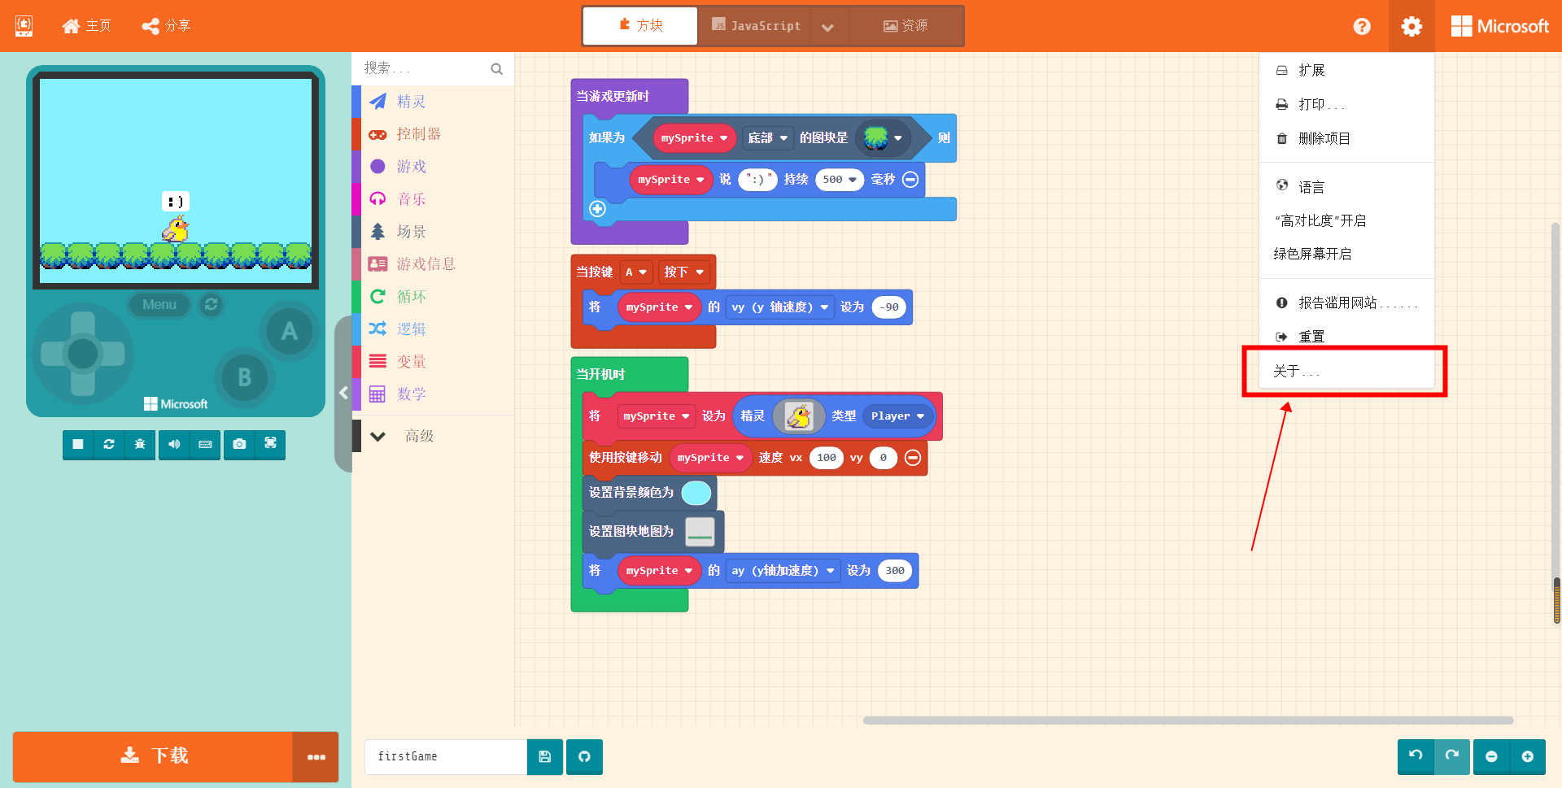1562x788 pixels.
Task: Undo the last block change
Action: pos(1416,756)
